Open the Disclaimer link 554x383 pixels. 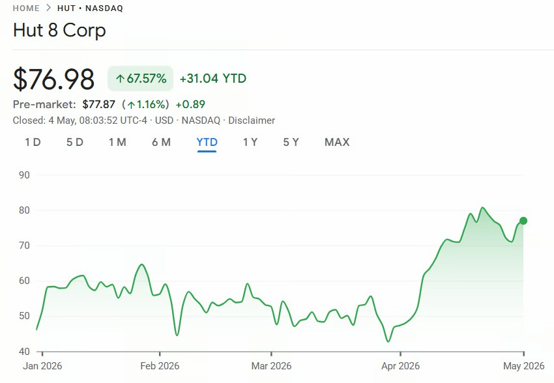coord(252,121)
